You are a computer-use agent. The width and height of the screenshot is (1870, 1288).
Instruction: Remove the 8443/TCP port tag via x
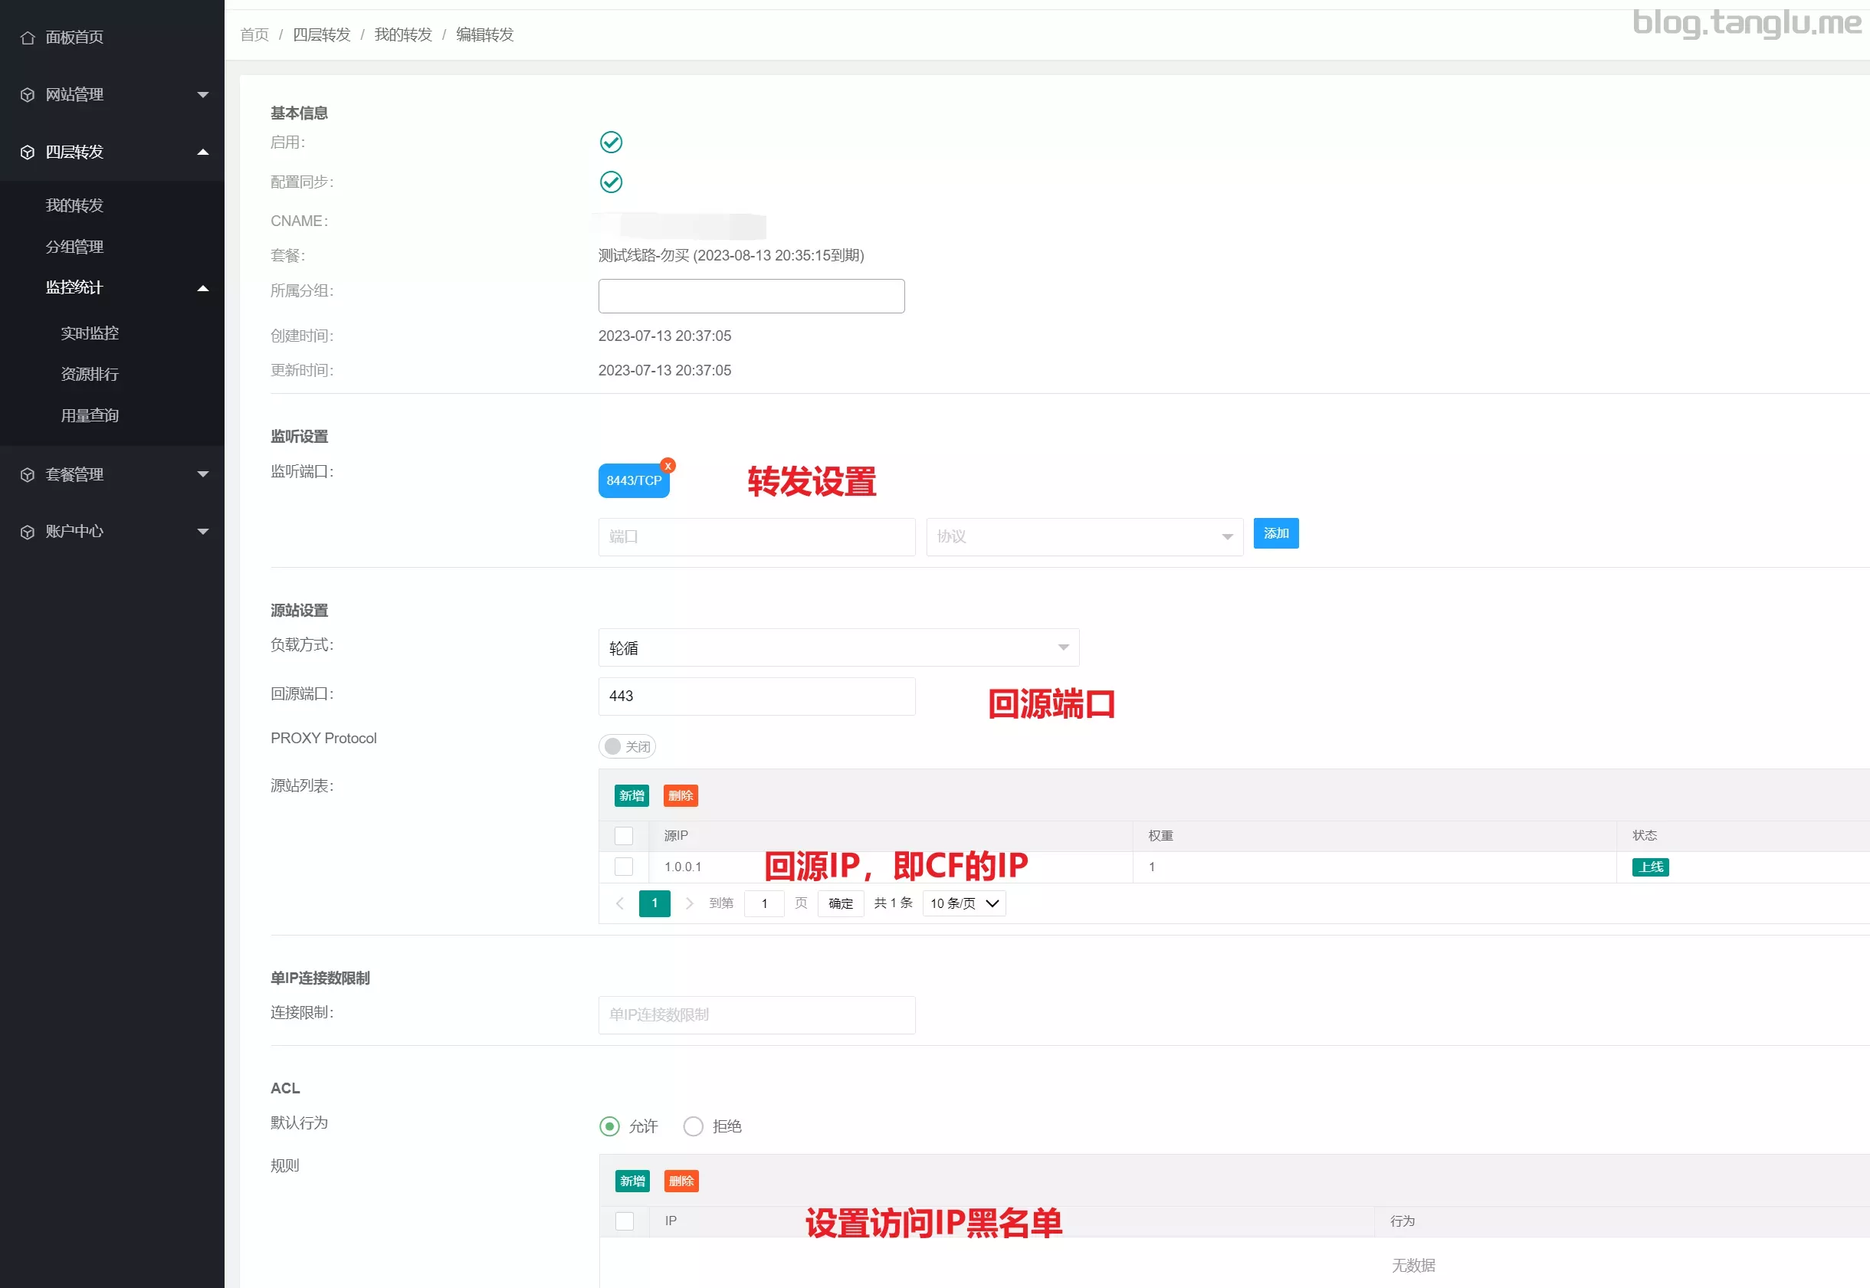tap(668, 466)
